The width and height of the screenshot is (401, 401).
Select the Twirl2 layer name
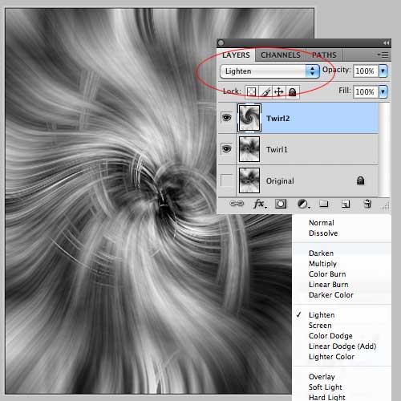click(278, 119)
